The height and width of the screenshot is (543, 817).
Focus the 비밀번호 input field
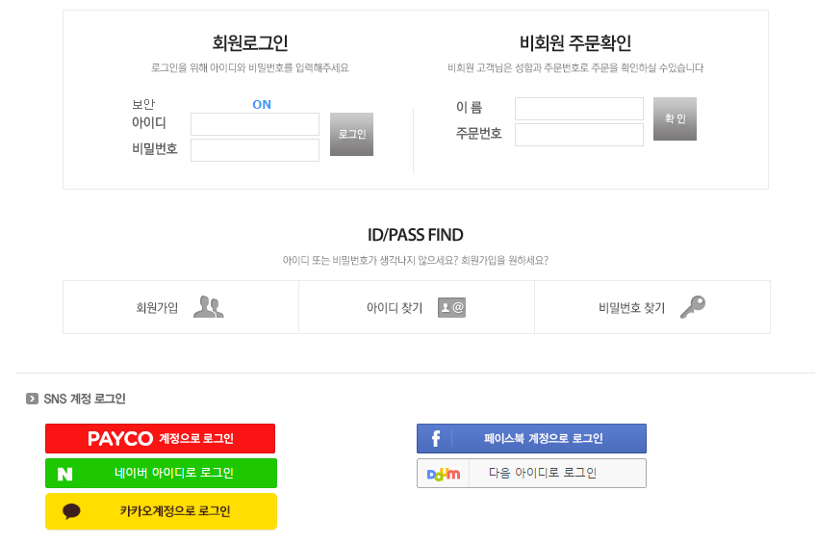click(x=255, y=150)
